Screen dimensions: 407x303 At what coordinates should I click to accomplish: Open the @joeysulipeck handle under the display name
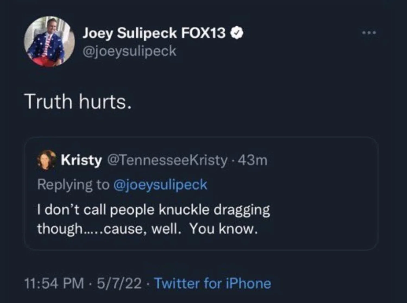click(x=129, y=51)
